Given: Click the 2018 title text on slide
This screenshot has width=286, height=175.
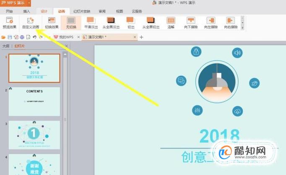Looking at the screenshot, I should pyautogui.click(x=219, y=136).
